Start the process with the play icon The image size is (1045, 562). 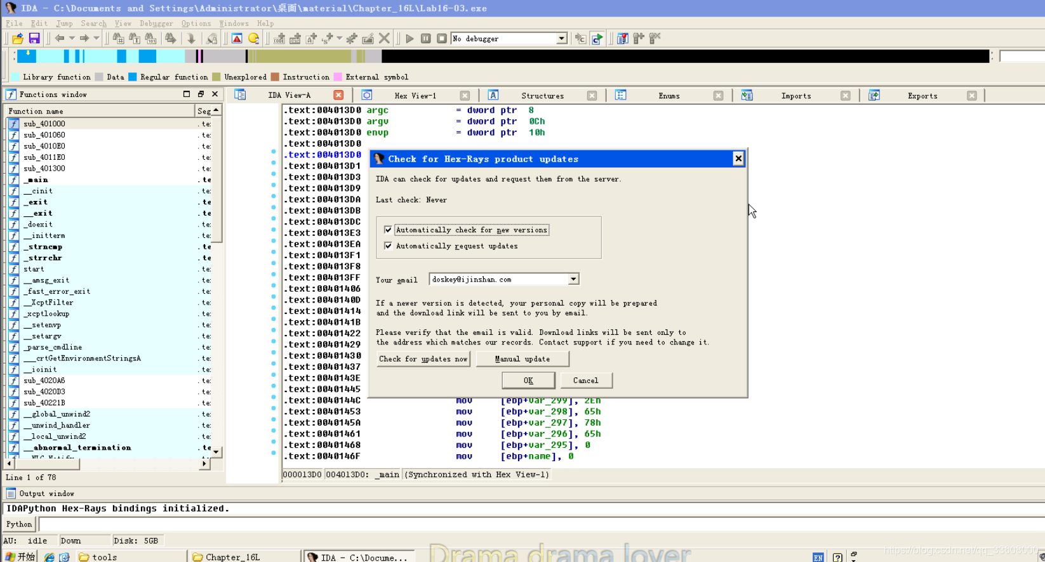click(x=409, y=39)
